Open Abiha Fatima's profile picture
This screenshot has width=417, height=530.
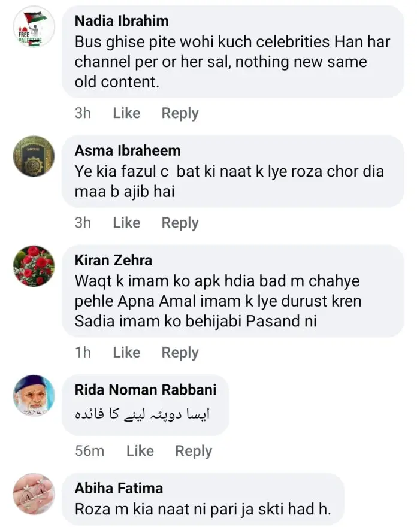point(34,494)
